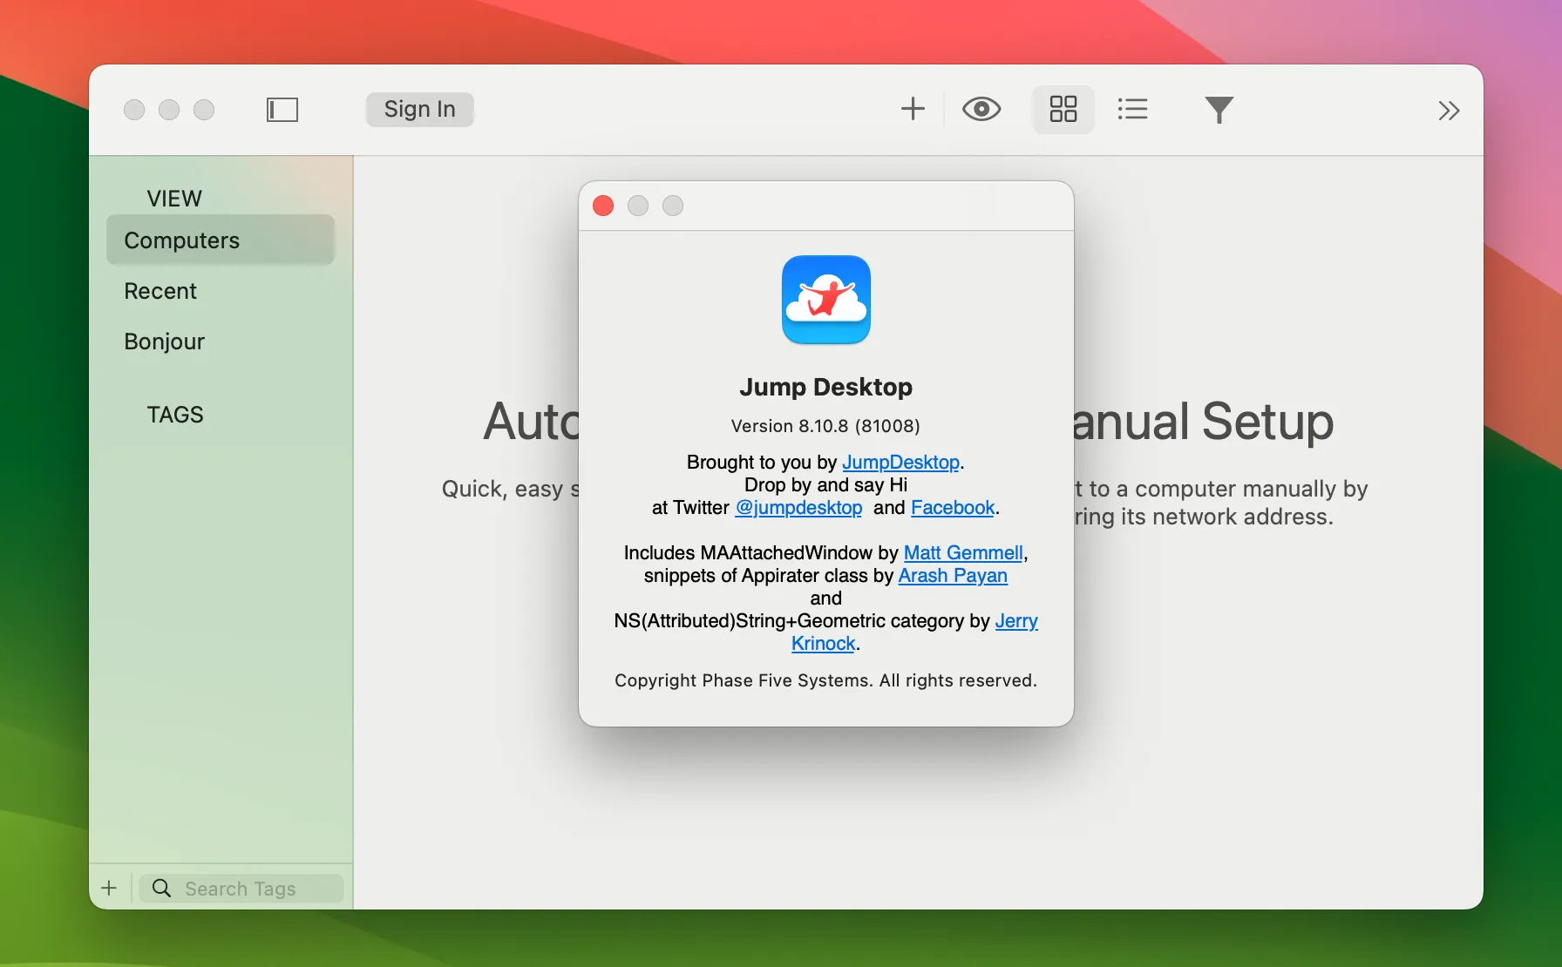
Task: Select Bonjour in the sidebar
Action: point(164,341)
